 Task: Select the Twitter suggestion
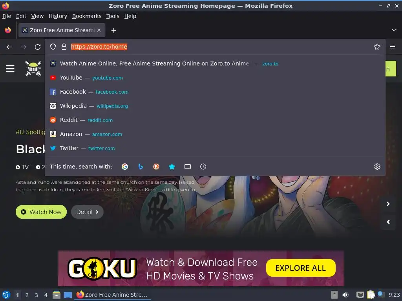point(215,148)
